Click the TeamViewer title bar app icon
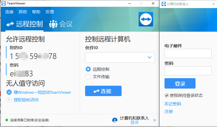The height and width of the screenshot is (127, 217). 3,3
